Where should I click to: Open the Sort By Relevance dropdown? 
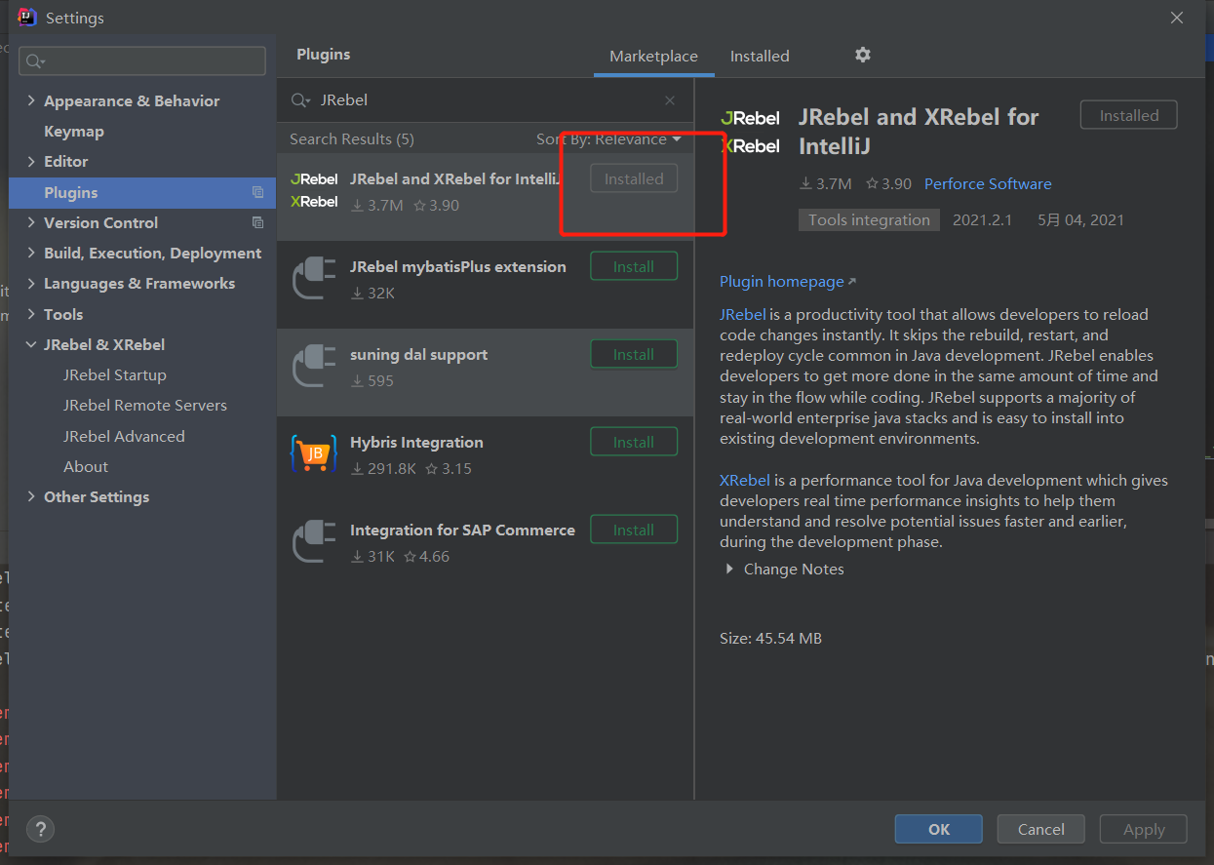pyautogui.click(x=608, y=139)
